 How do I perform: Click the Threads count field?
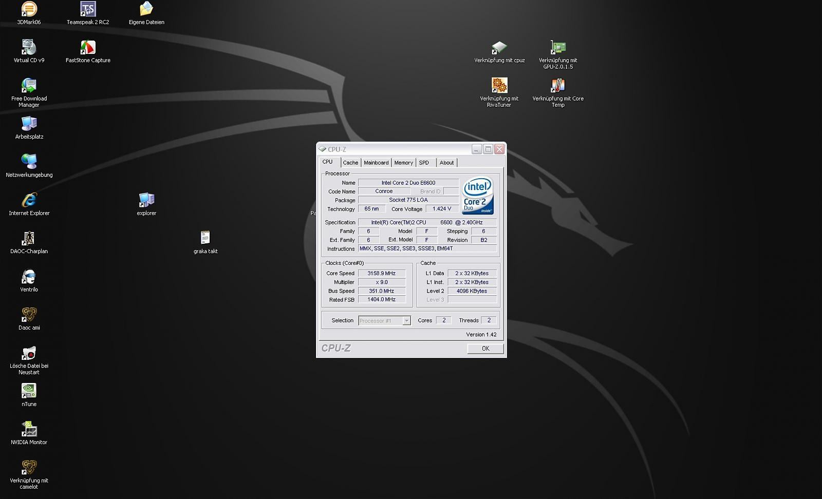point(489,320)
